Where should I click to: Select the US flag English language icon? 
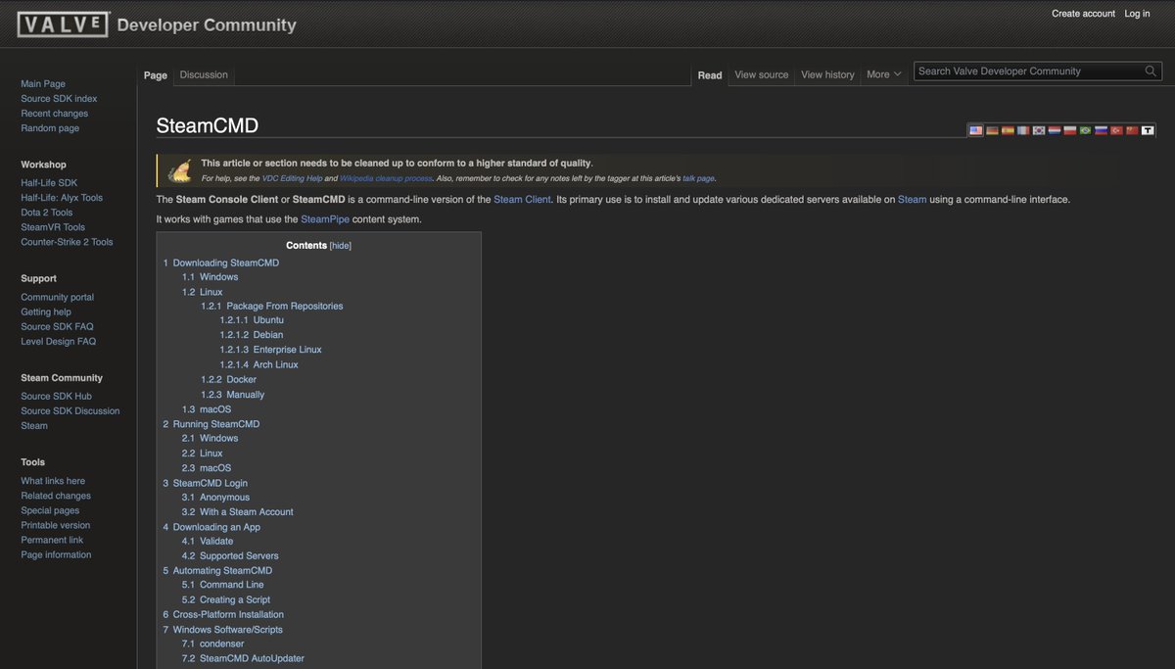click(976, 130)
